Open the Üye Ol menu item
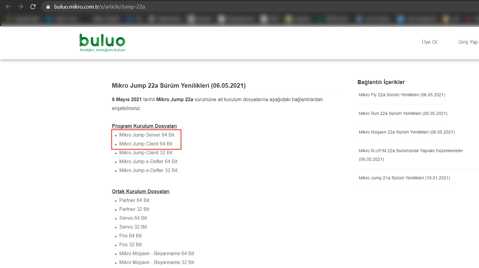Viewport: 479px width, 268px height. tap(429, 42)
